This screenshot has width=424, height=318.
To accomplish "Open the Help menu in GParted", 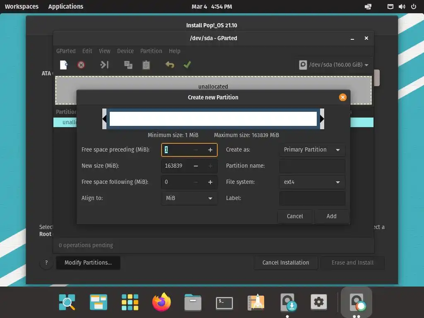I will [174, 51].
